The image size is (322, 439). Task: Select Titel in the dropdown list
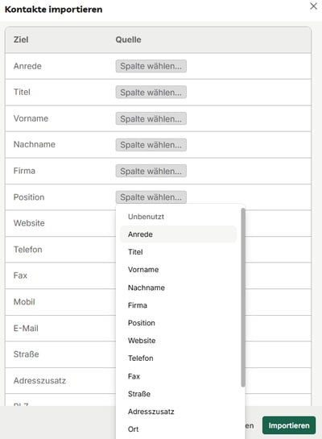click(x=178, y=252)
